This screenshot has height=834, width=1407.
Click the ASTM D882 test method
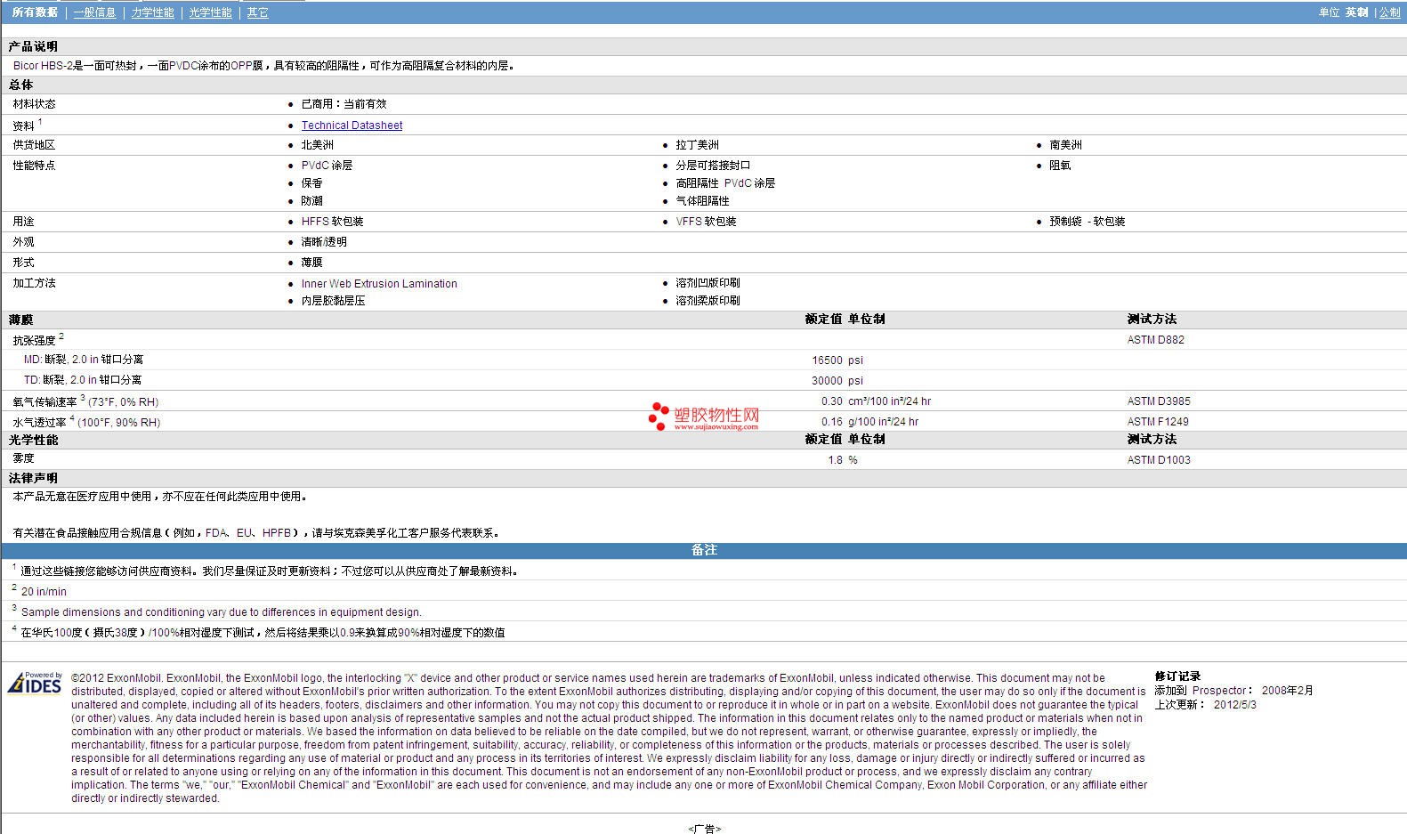click(1155, 340)
